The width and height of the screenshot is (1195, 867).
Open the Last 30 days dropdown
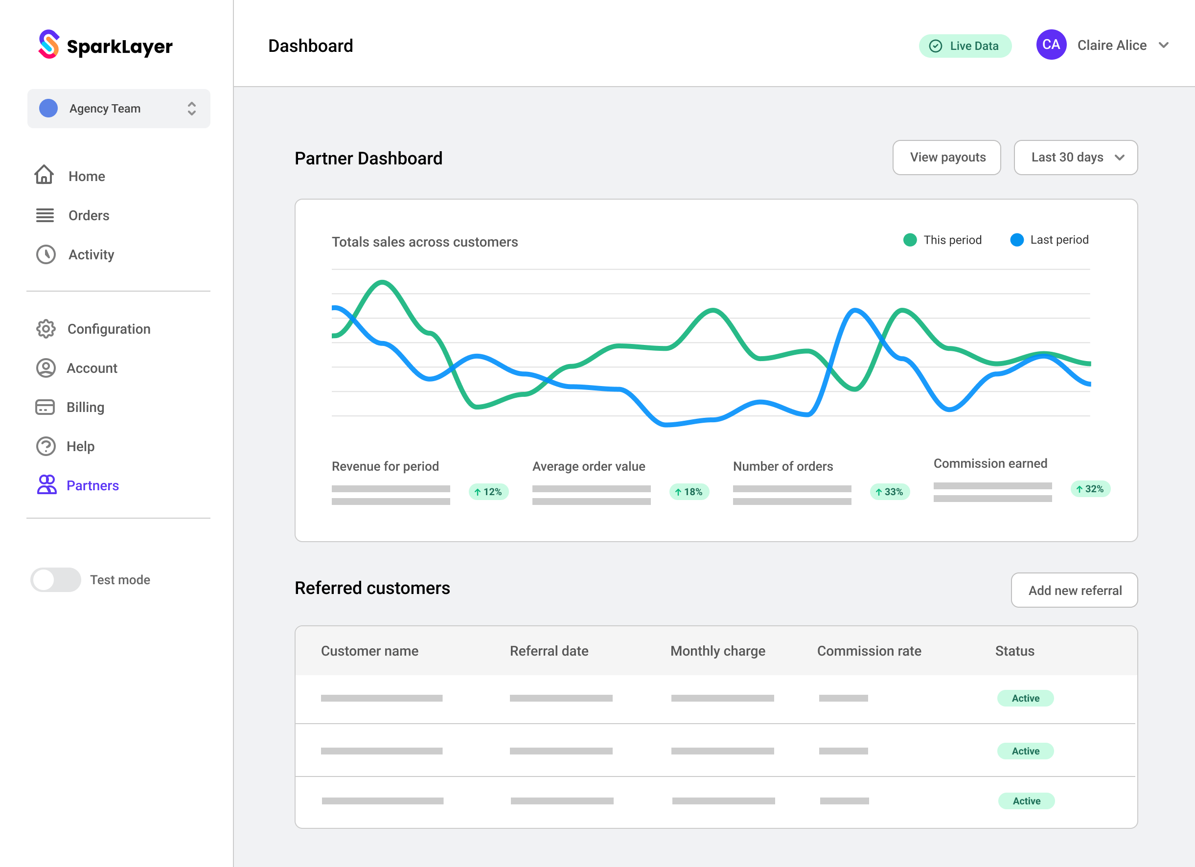[1076, 158]
